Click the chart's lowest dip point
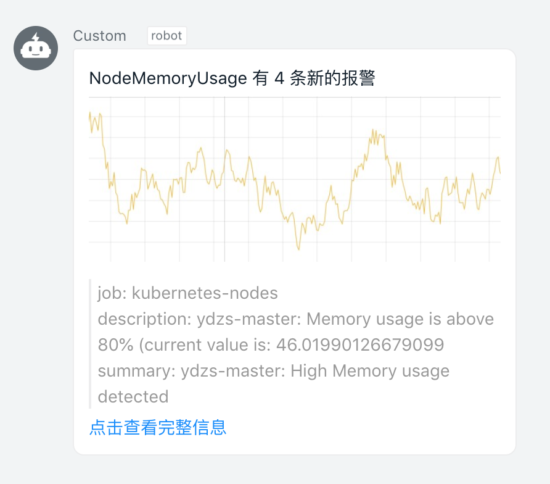This screenshot has height=484, width=550. tap(298, 249)
